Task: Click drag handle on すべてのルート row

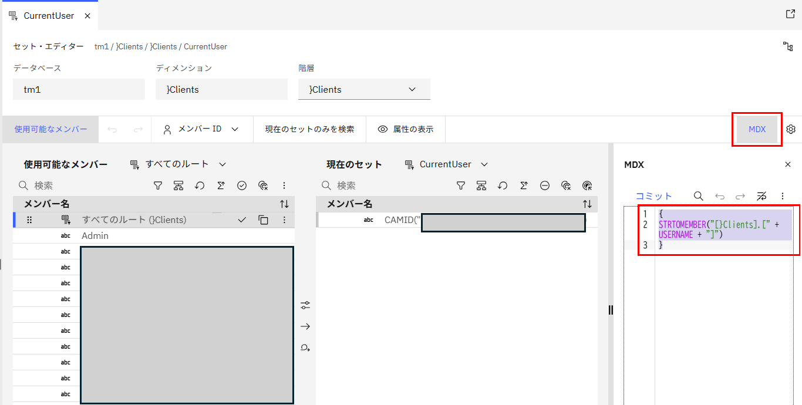Action: click(29, 220)
